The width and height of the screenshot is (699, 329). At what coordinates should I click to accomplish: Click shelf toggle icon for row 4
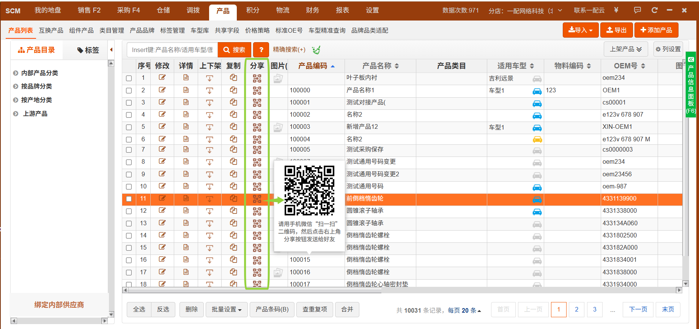pyautogui.click(x=209, y=115)
